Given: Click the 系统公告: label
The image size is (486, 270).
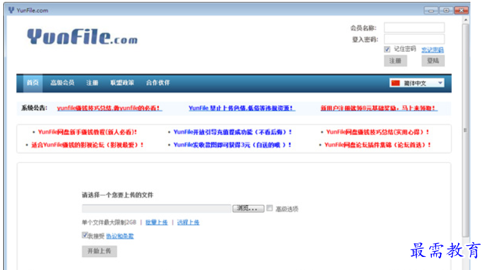Looking at the screenshot, I should click(34, 108).
